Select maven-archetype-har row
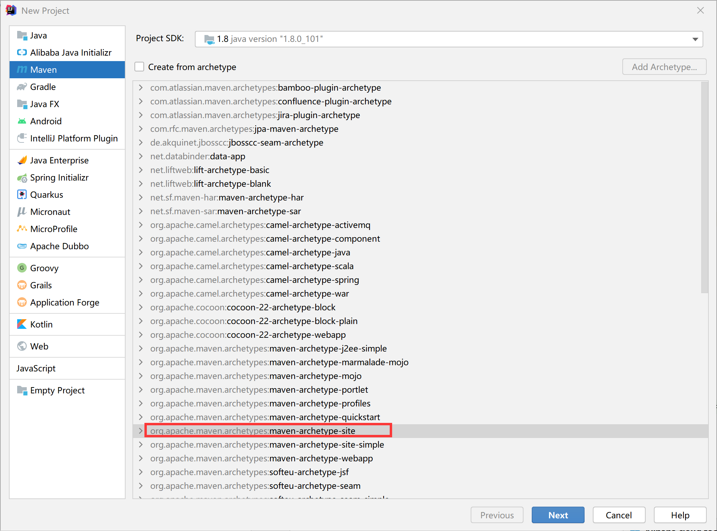This screenshot has width=717, height=531. 421,197
